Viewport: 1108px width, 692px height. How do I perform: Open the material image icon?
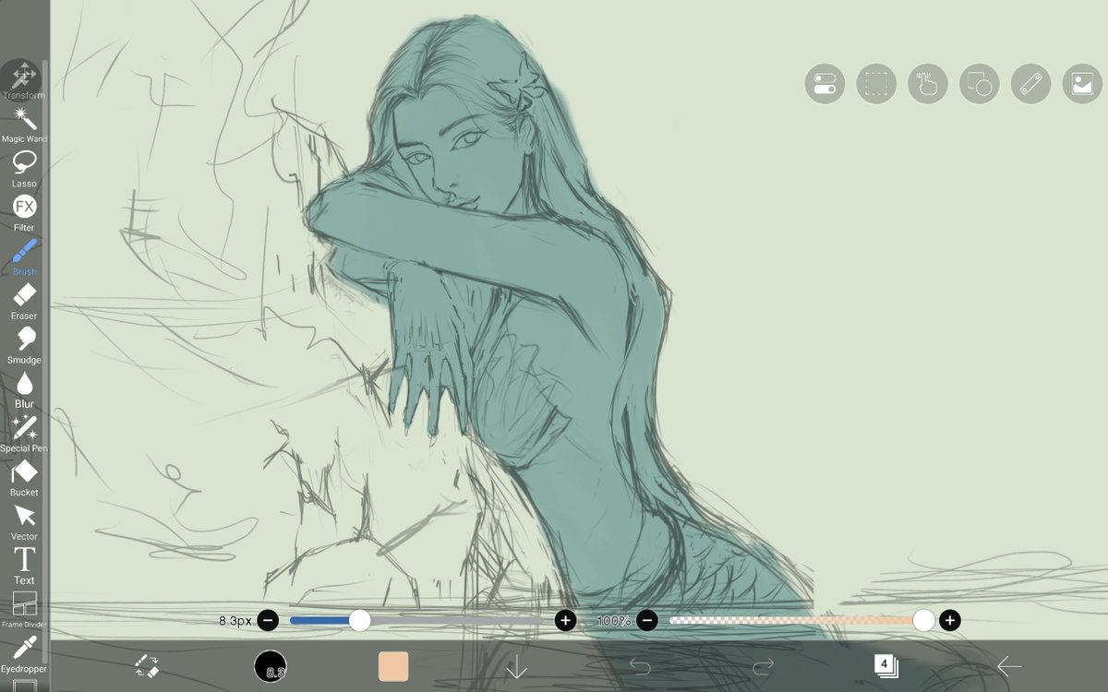1083,84
